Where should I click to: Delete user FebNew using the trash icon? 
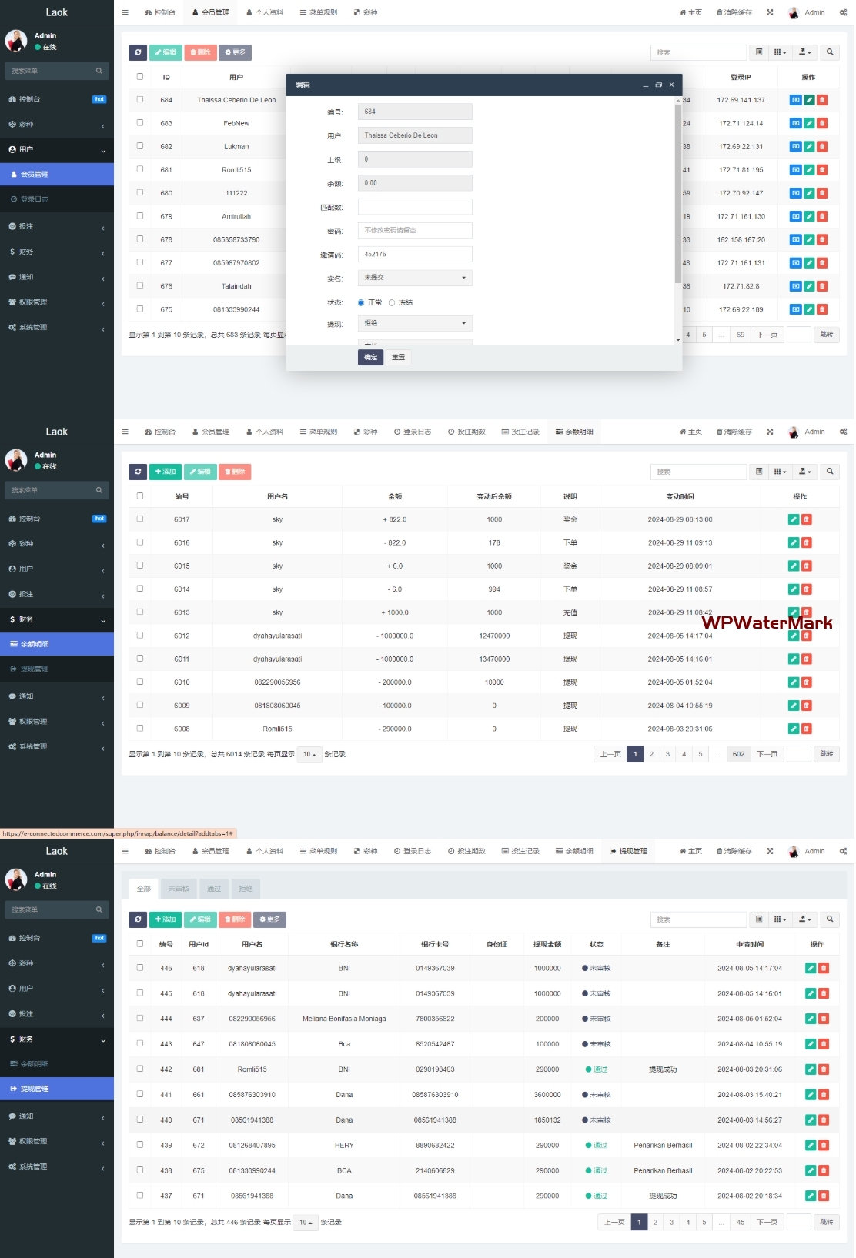822,123
